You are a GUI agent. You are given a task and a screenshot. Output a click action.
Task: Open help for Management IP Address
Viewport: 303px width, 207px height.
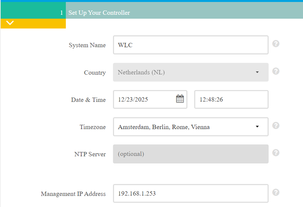276,192
